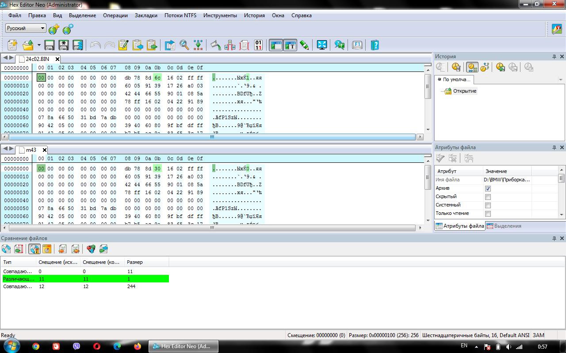
Task: Click the New file toolbar icon
Action: [12, 45]
